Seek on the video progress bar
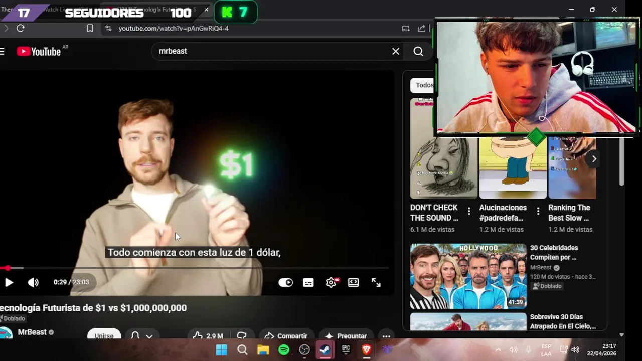Screen dimensions: 642x361 (x=195, y=268)
